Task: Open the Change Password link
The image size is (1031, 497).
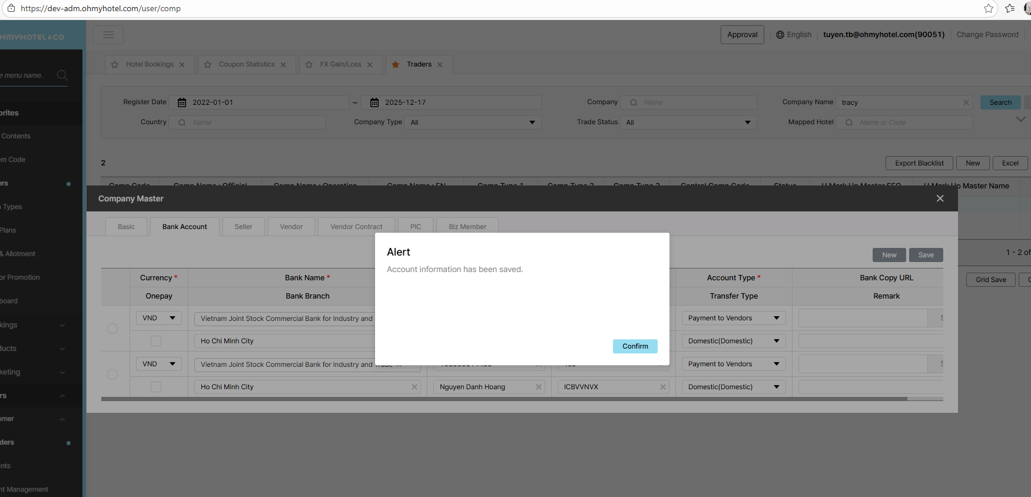Action: click(x=987, y=35)
